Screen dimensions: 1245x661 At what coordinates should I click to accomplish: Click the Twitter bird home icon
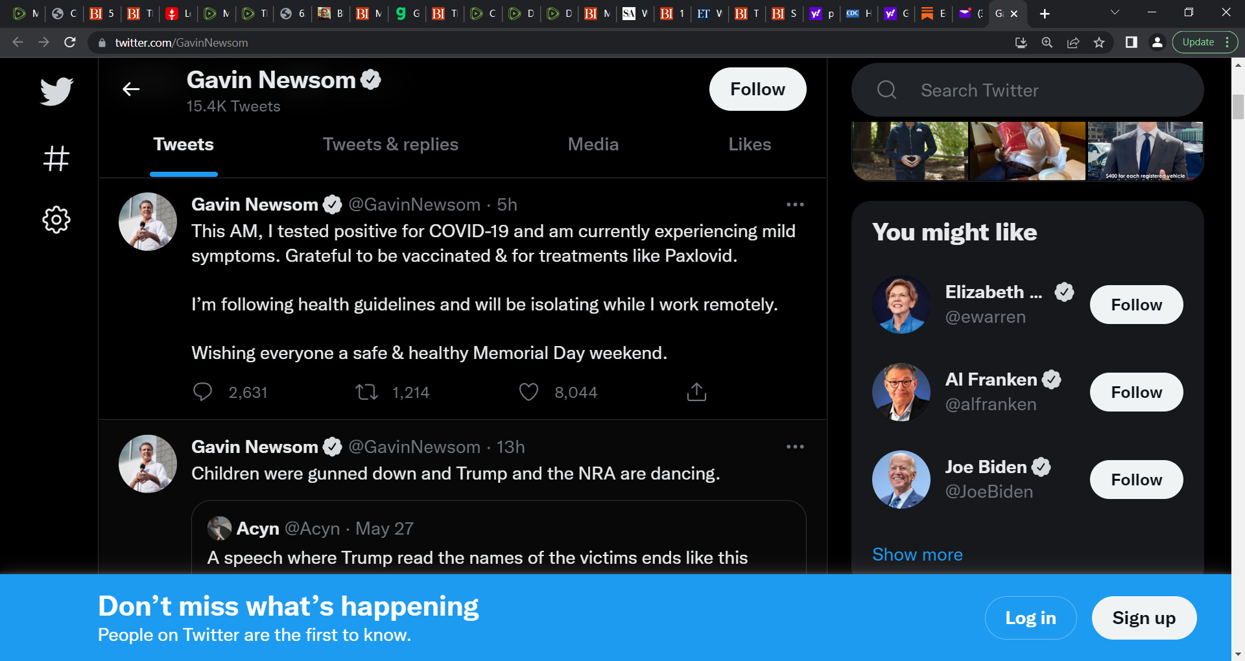(56, 91)
